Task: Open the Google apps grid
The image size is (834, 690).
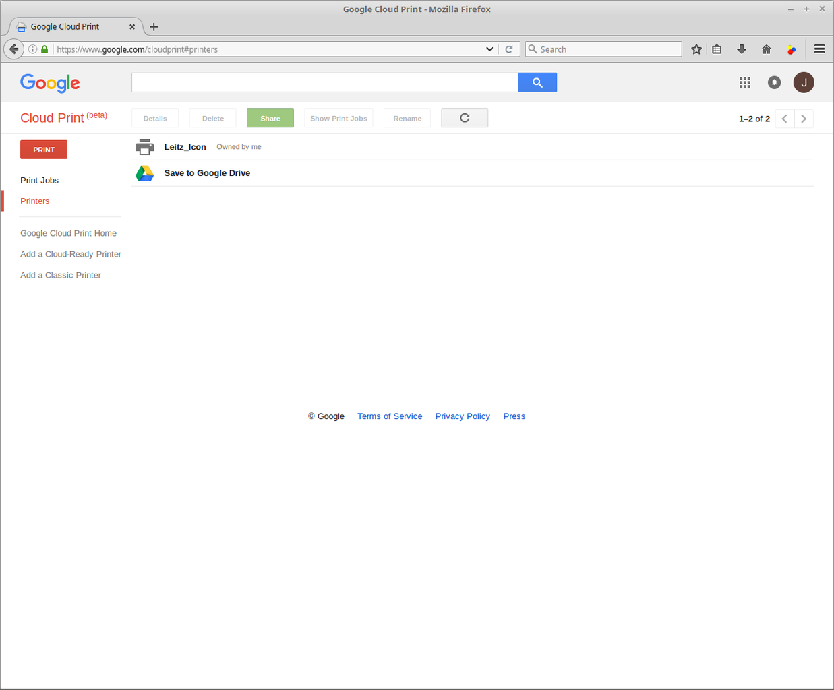Action: tap(744, 82)
